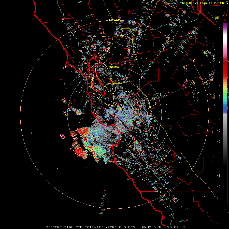Viewport: 229px width, 229px height.
Task: Click the "-7" tick label on the legend
Action: click(219, 187)
